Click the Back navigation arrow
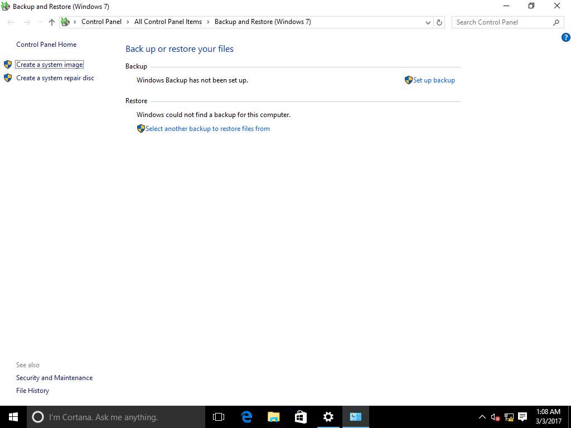 point(11,22)
